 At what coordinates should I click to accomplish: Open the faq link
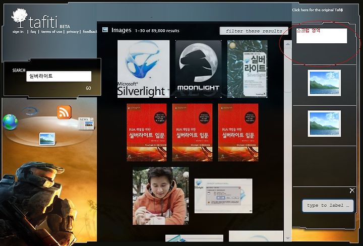coord(33,31)
